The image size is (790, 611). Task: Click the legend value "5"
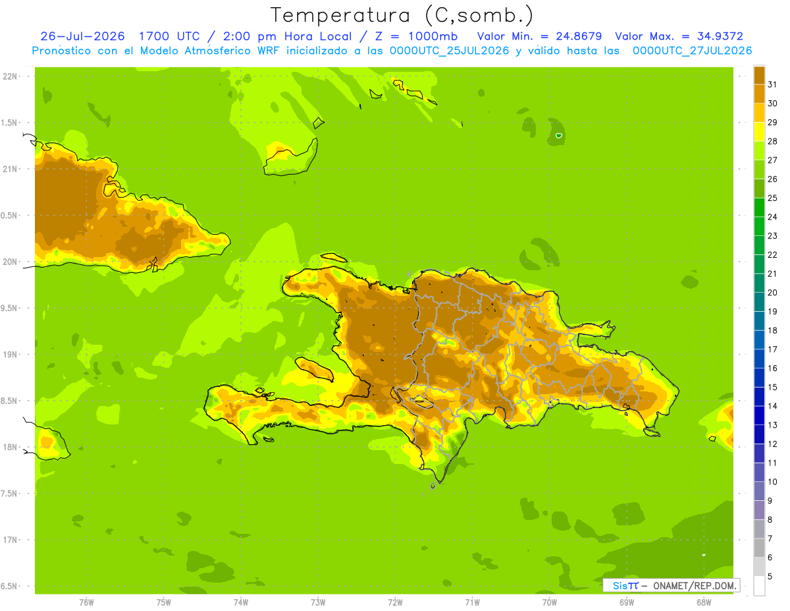770,577
